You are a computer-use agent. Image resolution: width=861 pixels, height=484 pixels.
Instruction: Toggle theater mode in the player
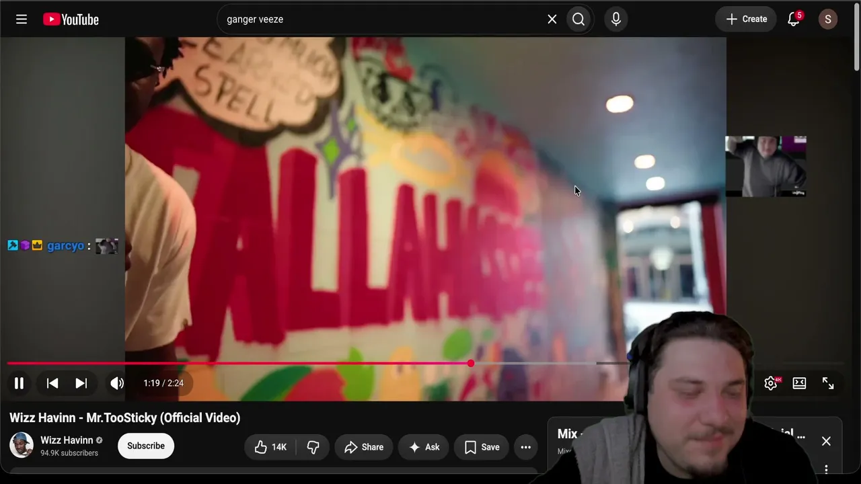799,383
